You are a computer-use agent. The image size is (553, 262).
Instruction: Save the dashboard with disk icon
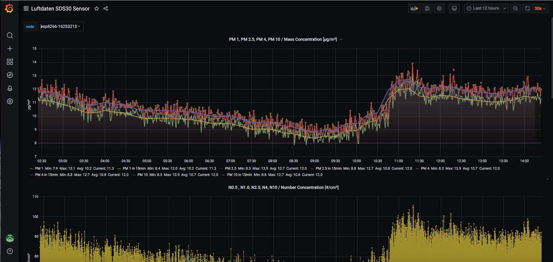[427, 8]
